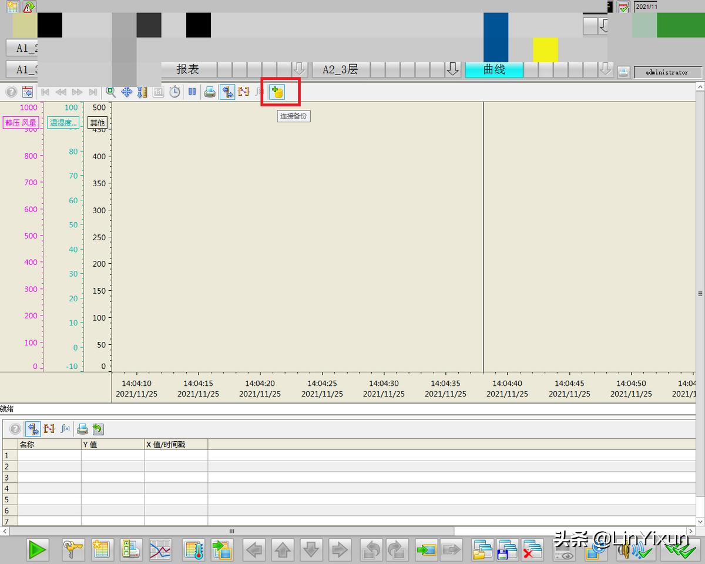Click the Connect Backup database icon

[x=277, y=92]
